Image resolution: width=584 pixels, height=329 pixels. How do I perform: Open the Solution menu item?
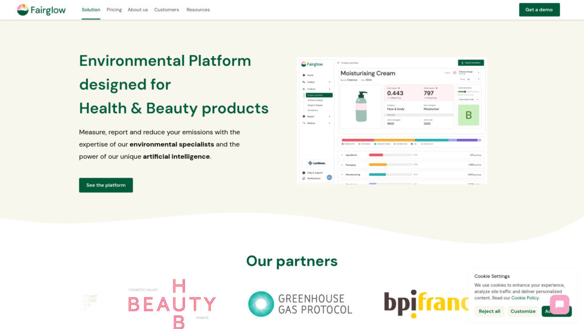(x=91, y=10)
